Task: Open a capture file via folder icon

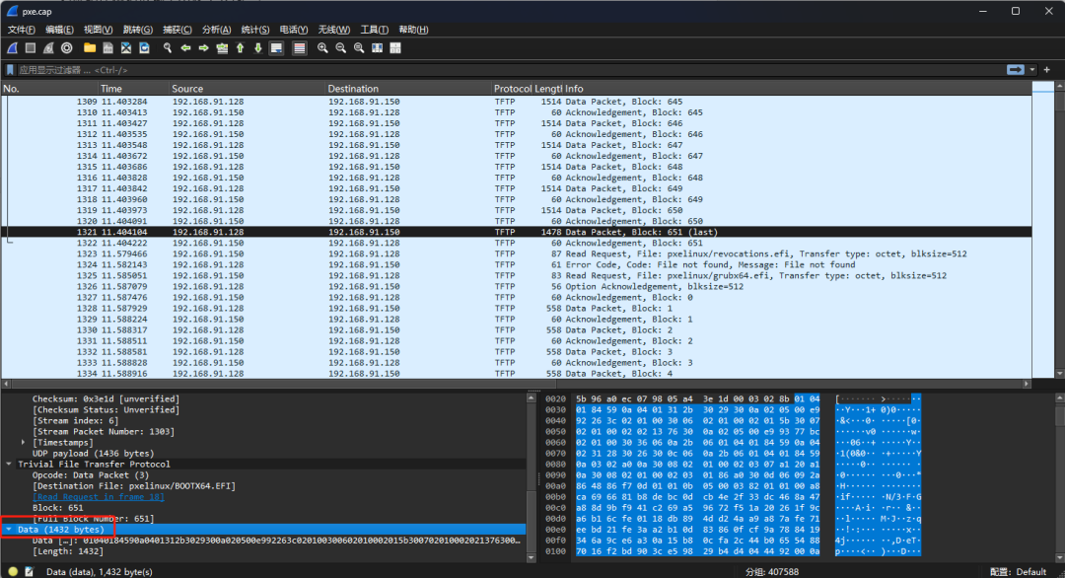Action: [90, 47]
